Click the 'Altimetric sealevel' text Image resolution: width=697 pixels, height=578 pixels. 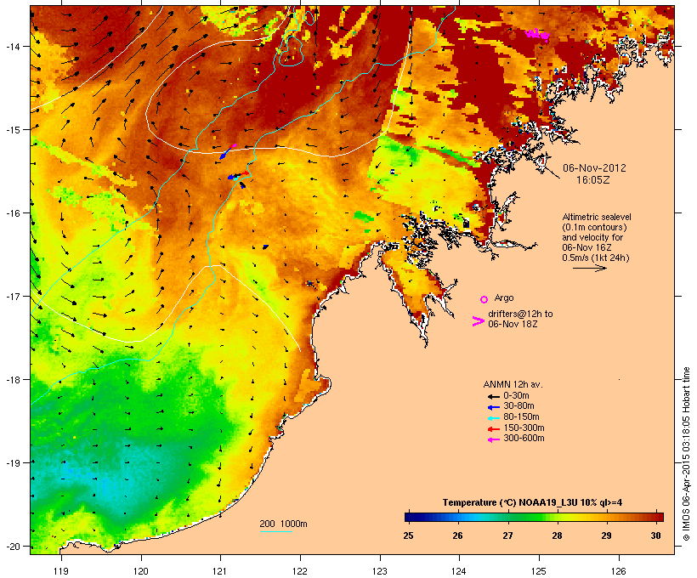(597, 217)
